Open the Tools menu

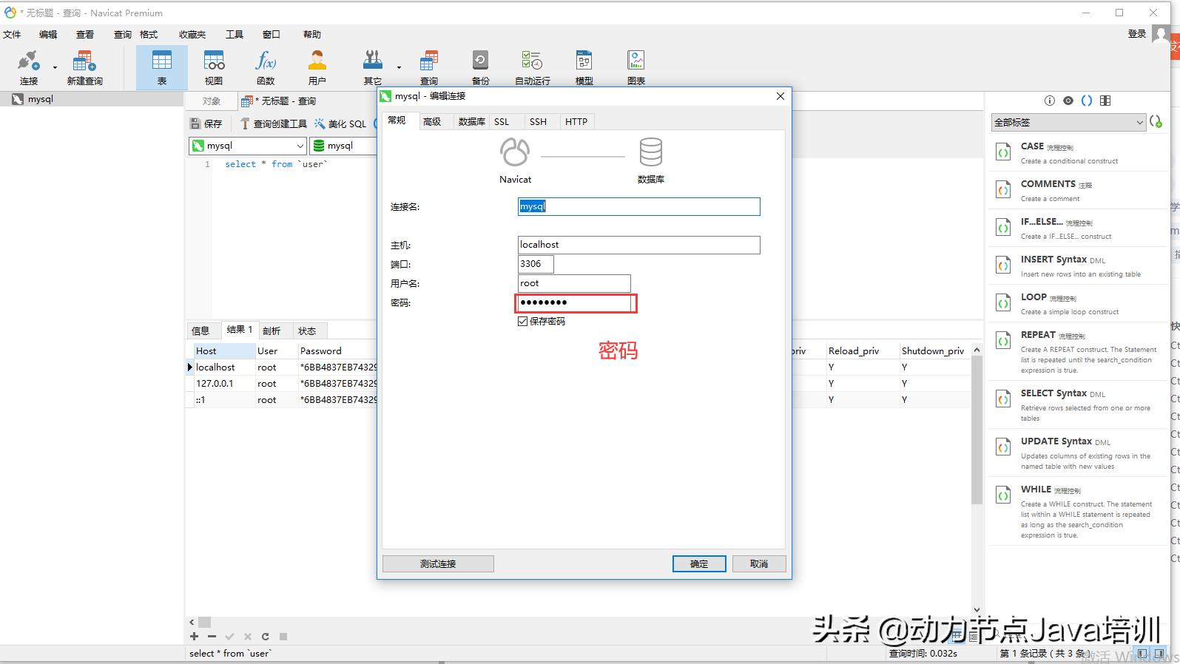235,34
